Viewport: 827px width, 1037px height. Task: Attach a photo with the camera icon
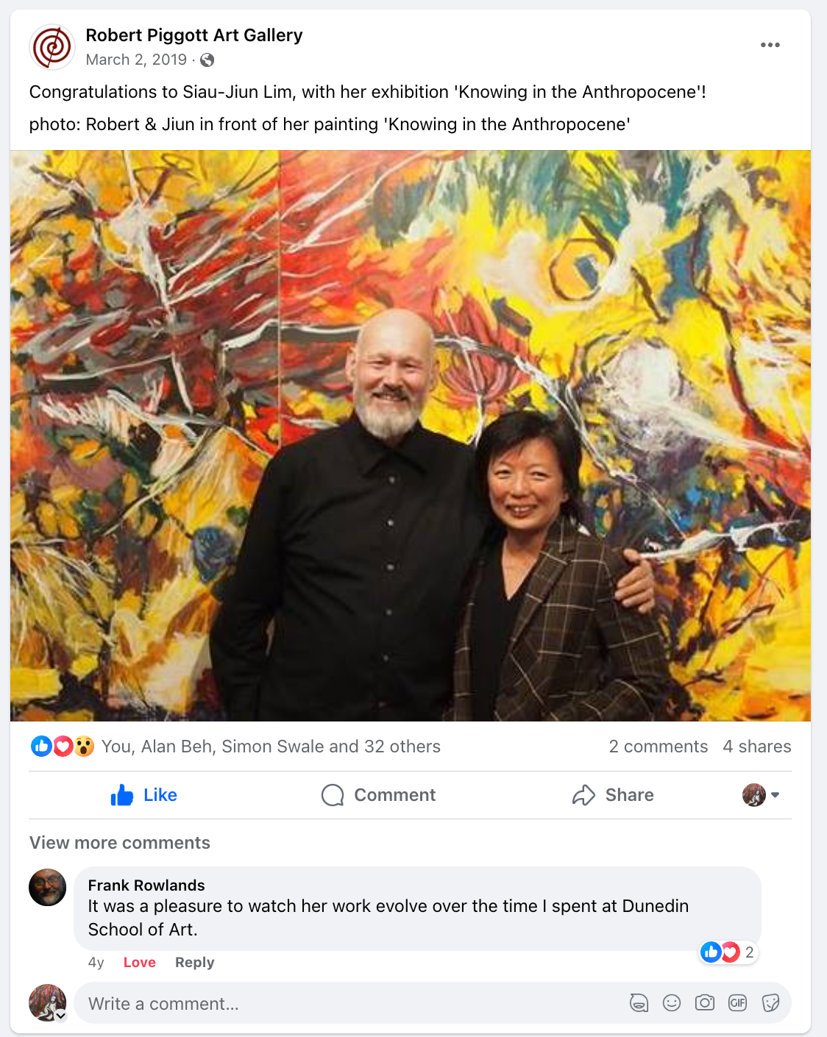coord(705,1002)
